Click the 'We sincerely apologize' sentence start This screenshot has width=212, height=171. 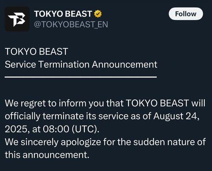(x=53, y=142)
